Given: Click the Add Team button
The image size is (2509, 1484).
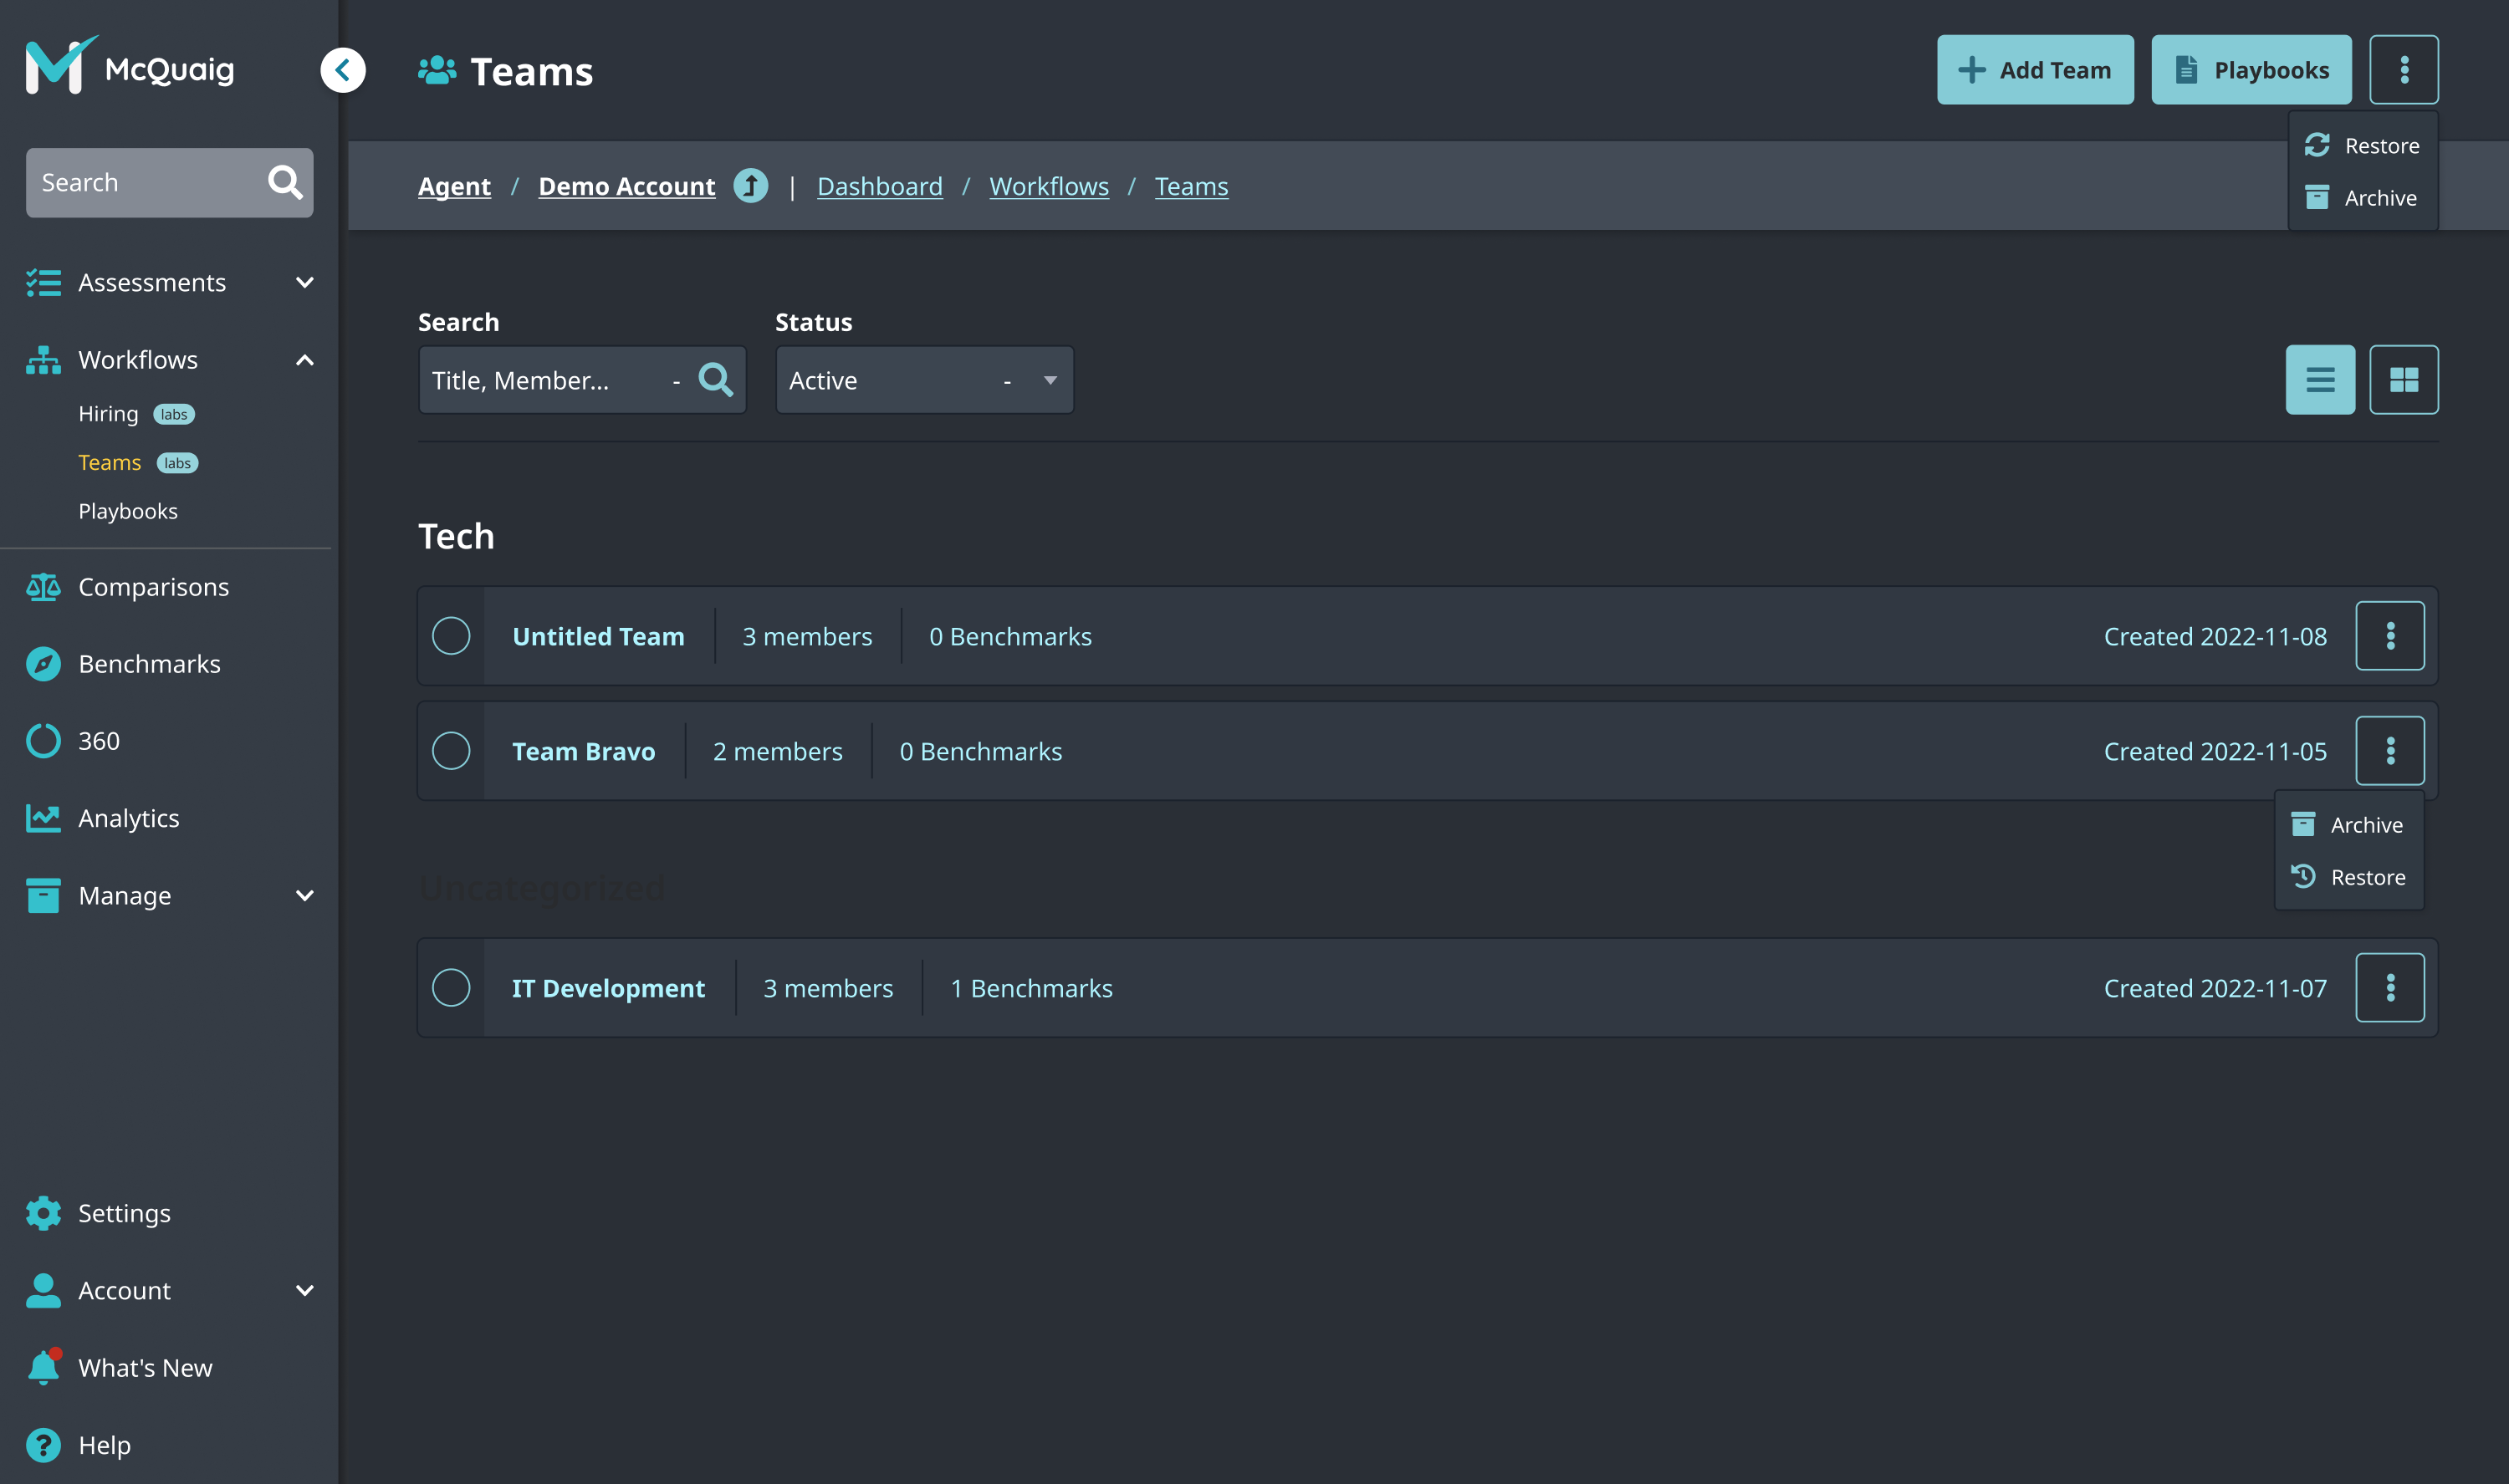Looking at the screenshot, I should click(2034, 70).
